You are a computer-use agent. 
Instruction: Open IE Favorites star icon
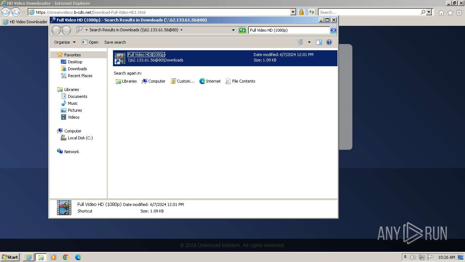coord(450,13)
